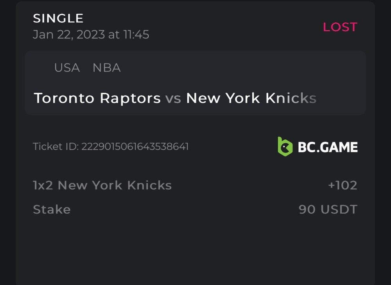Click the "vs" text in match title
The height and width of the screenshot is (285, 391).
click(x=173, y=98)
